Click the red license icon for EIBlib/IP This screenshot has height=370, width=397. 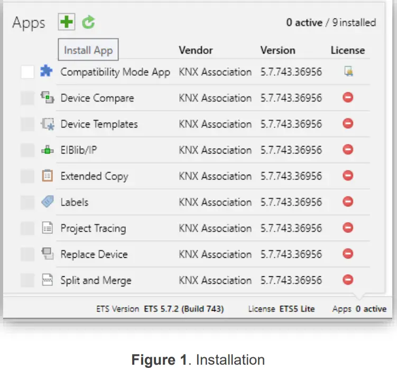[x=348, y=149]
